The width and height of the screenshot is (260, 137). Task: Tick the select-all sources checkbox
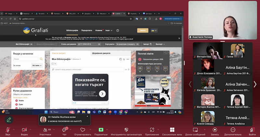click(53, 63)
